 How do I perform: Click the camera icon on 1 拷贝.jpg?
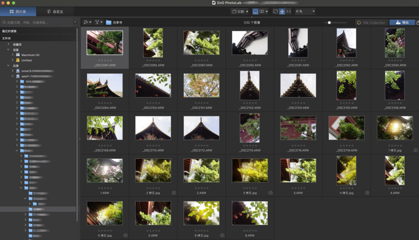click(x=416, y=150)
